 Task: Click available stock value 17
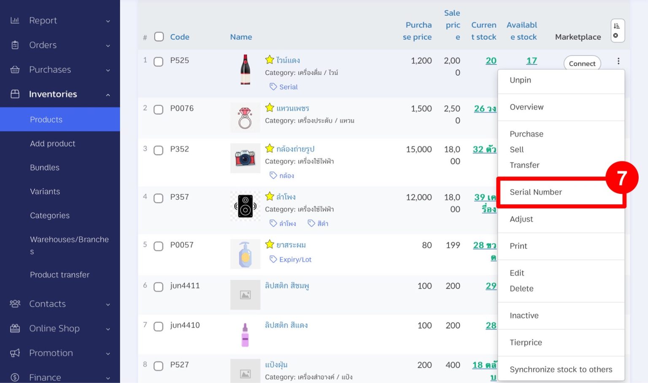(x=532, y=61)
